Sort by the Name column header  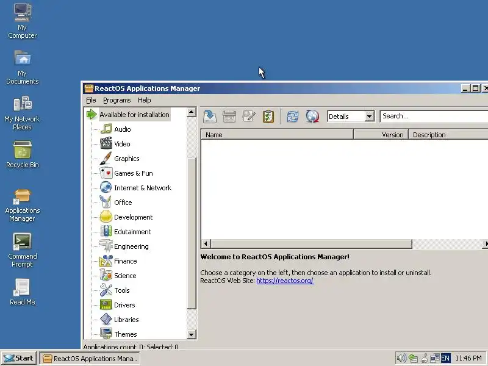click(x=277, y=135)
